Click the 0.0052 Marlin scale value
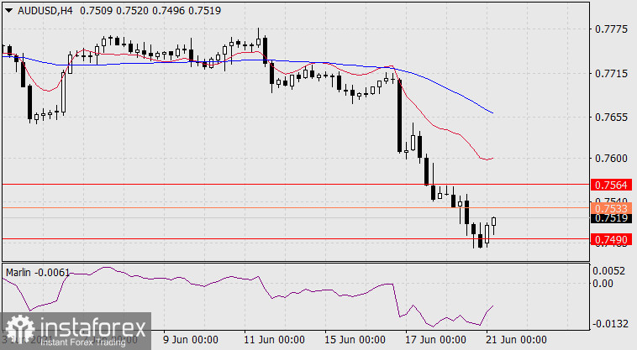 [x=610, y=271]
